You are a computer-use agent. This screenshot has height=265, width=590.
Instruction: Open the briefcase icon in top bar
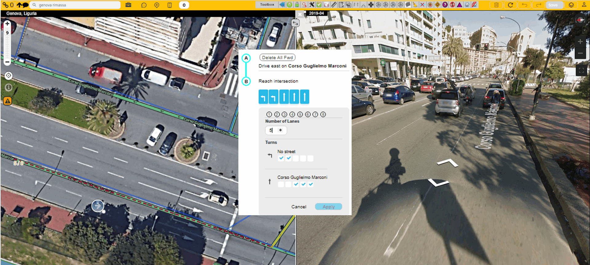pos(128,5)
